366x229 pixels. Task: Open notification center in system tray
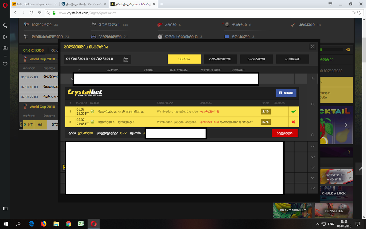pyautogui.click(x=357, y=224)
